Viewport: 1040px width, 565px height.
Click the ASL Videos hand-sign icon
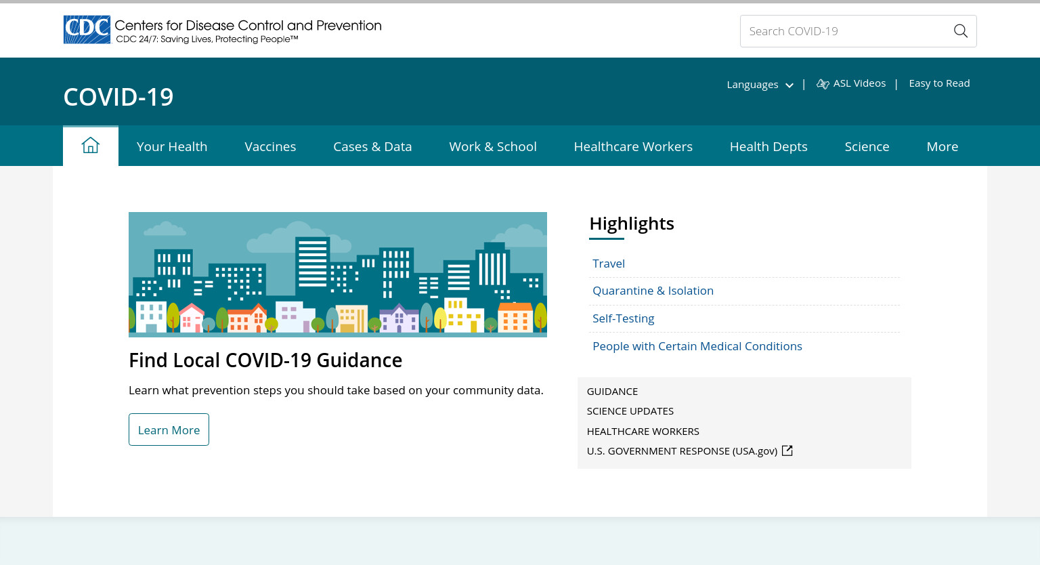[823, 84]
